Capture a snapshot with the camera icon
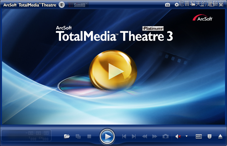 166,136
